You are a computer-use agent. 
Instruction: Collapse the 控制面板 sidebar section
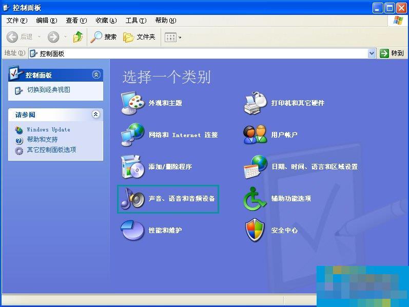pos(96,75)
